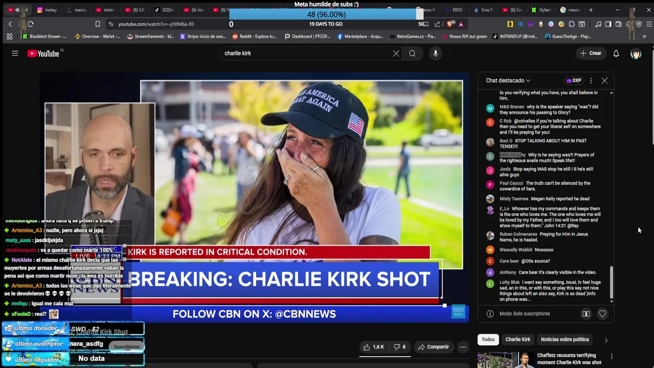Close the live chat panel
This screenshot has width=654, height=368.
(x=604, y=81)
